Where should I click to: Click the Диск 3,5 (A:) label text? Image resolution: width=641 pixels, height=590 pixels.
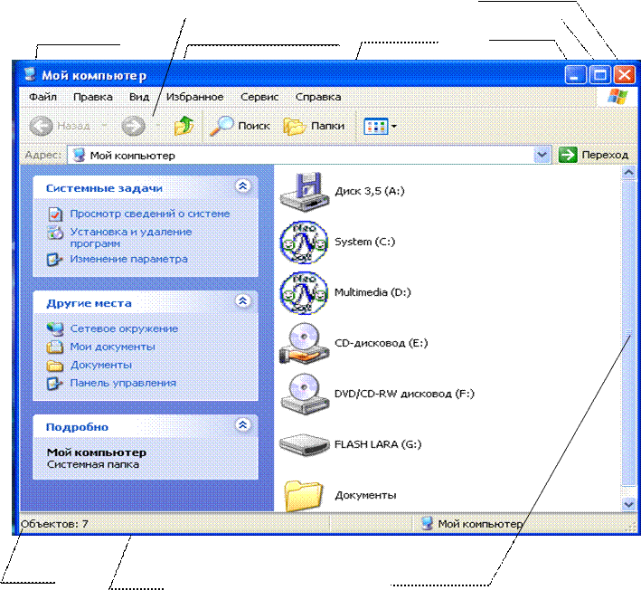point(370,191)
